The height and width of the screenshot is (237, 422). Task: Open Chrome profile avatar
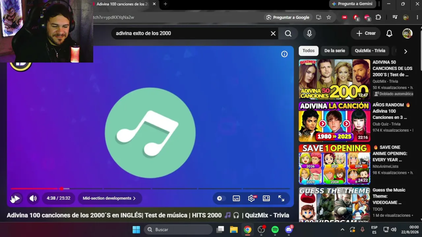(406, 17)
